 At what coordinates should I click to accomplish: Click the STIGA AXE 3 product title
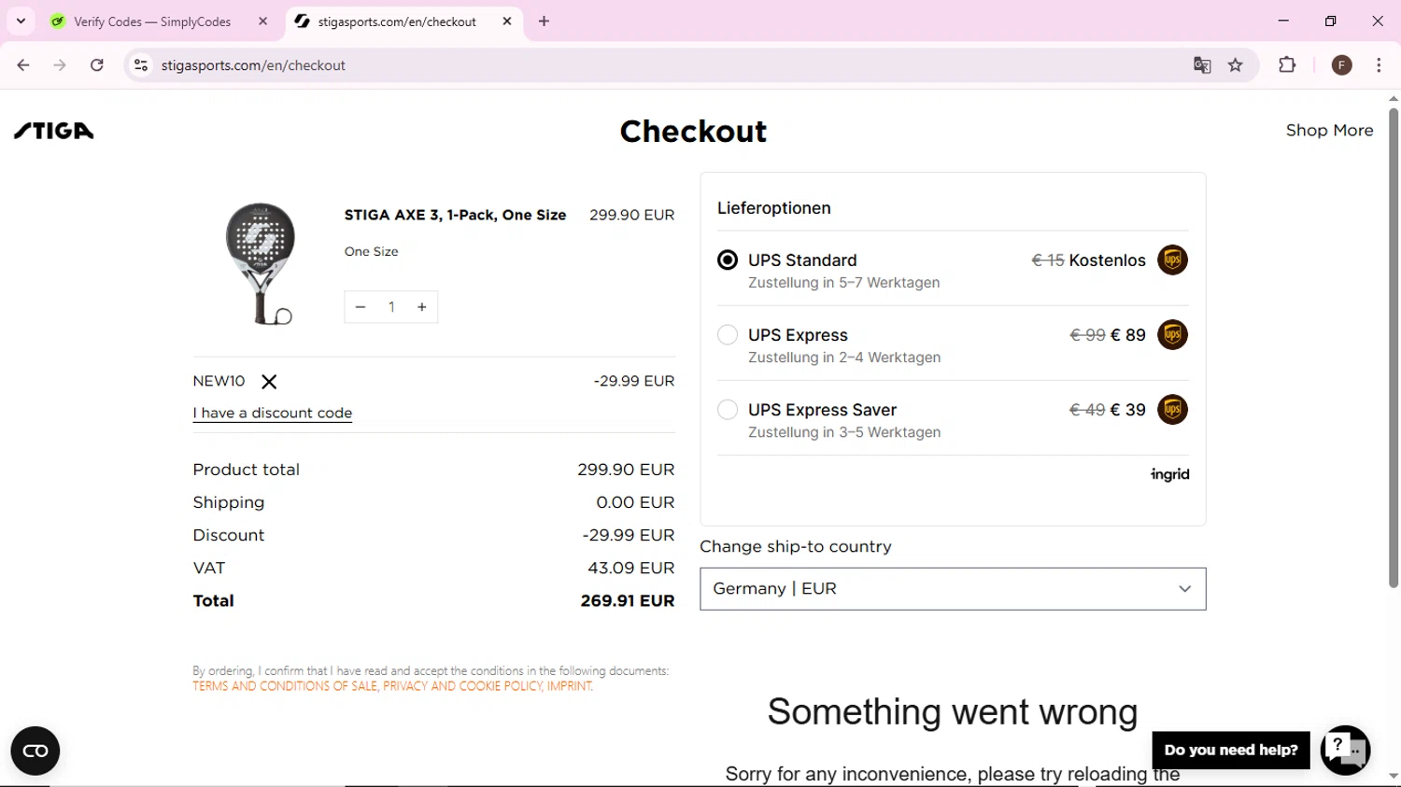tap(455, 215)
